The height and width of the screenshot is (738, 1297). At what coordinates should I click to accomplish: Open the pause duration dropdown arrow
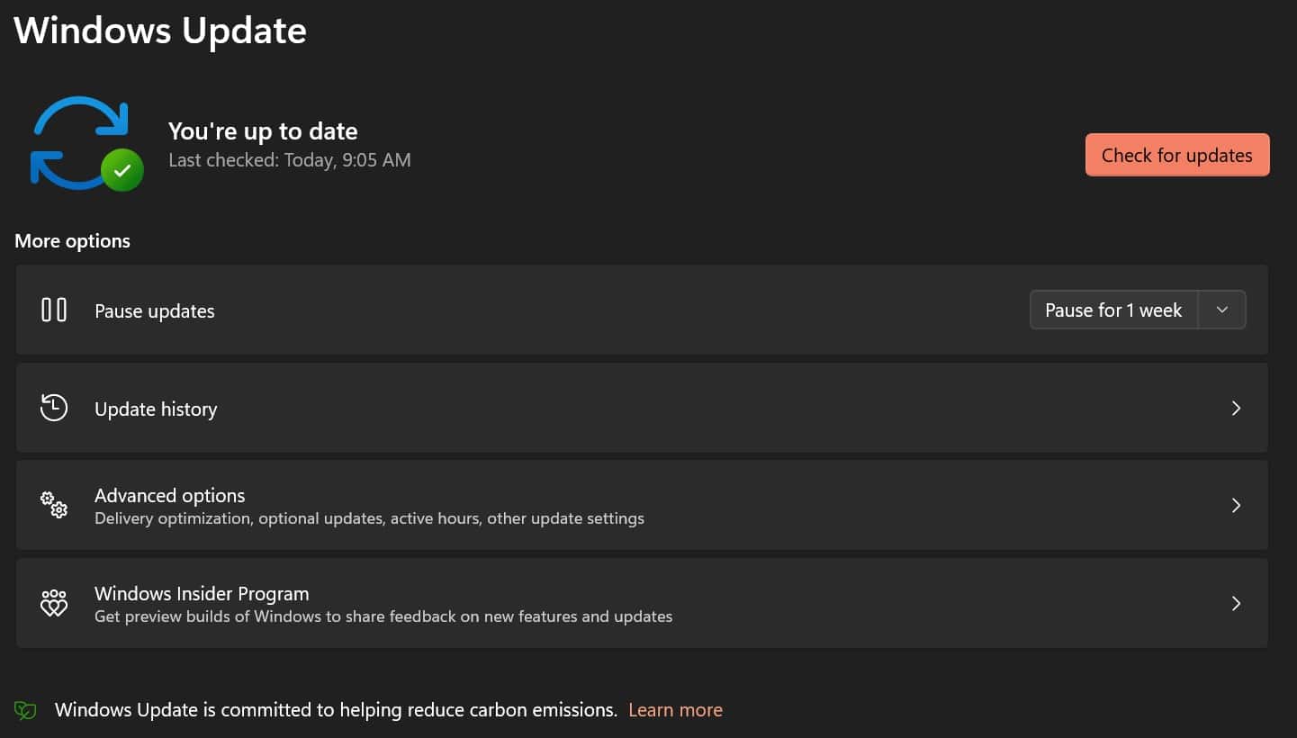click(x=1222, y=310)
